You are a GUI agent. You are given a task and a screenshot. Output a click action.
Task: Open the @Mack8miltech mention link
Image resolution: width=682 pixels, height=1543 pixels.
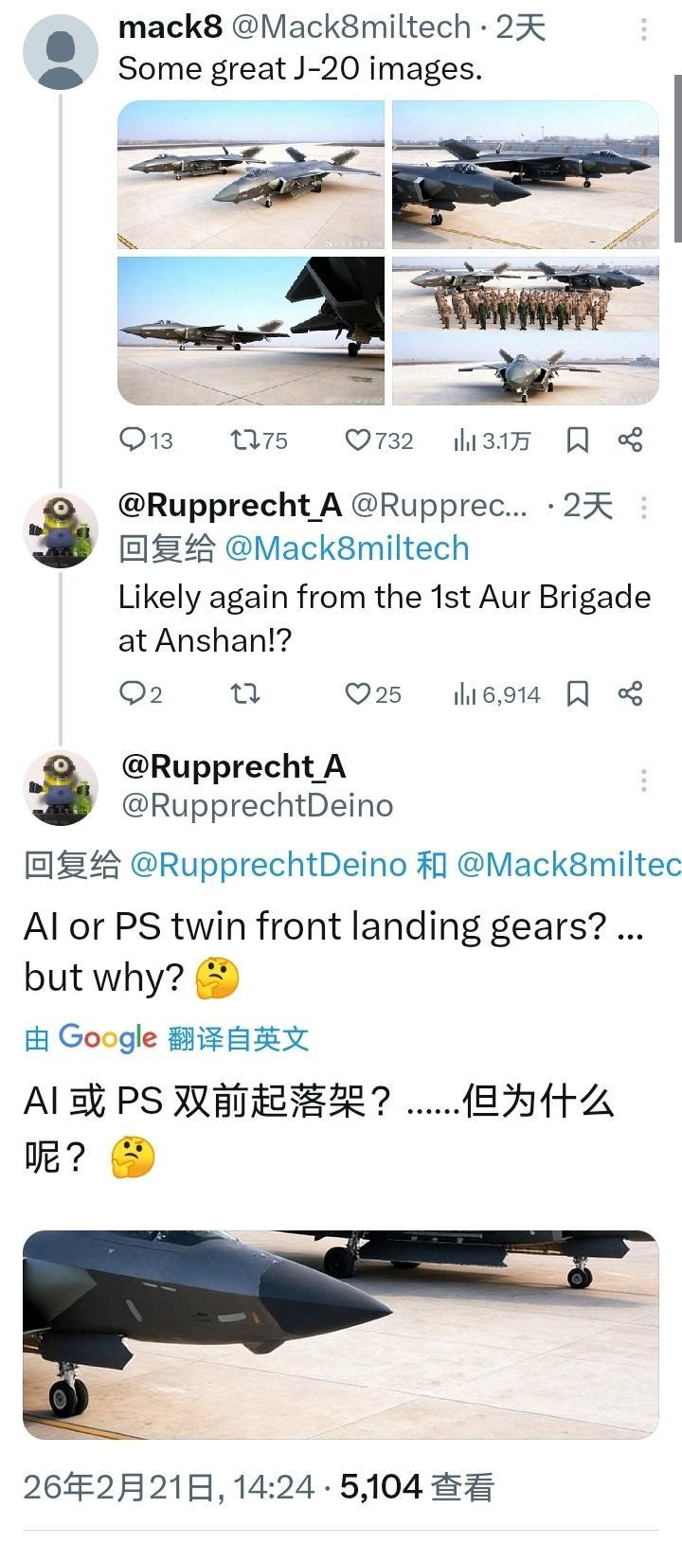coord(347,548)
